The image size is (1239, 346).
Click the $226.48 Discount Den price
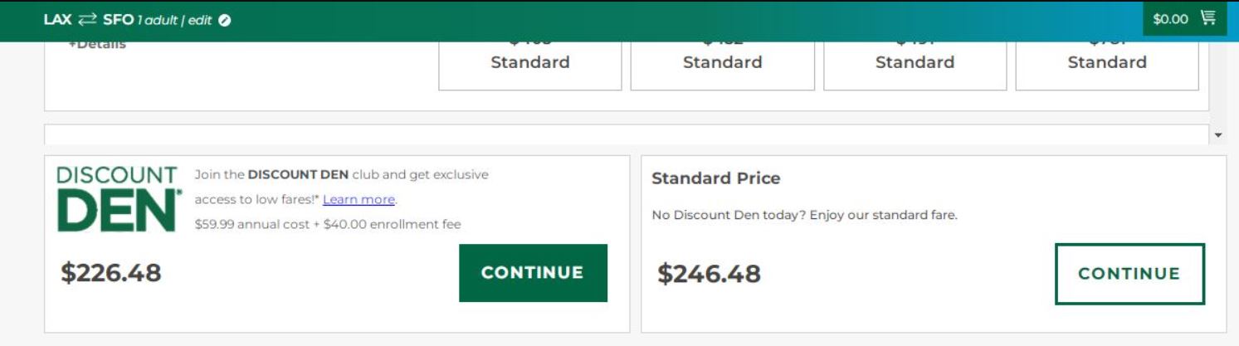pyautogui.click(x=111, y=272)
